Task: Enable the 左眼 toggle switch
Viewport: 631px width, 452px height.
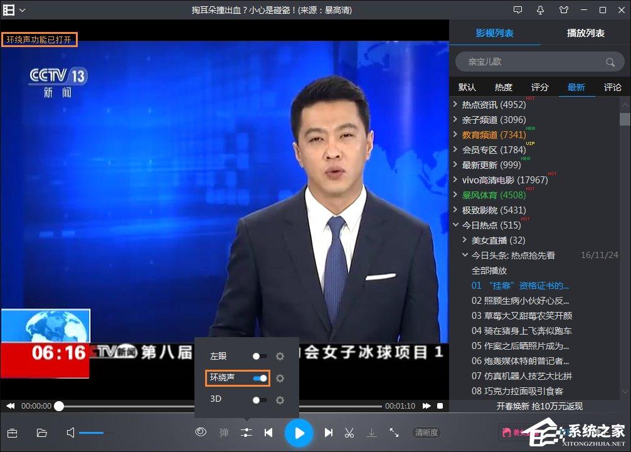Action: click(260, 357)
